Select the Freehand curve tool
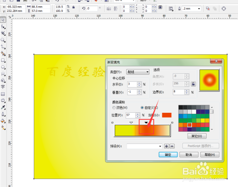 tap(3, 47)
